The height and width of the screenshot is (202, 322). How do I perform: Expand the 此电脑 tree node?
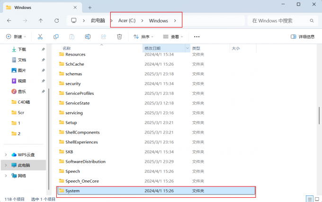tap(6, 165)
